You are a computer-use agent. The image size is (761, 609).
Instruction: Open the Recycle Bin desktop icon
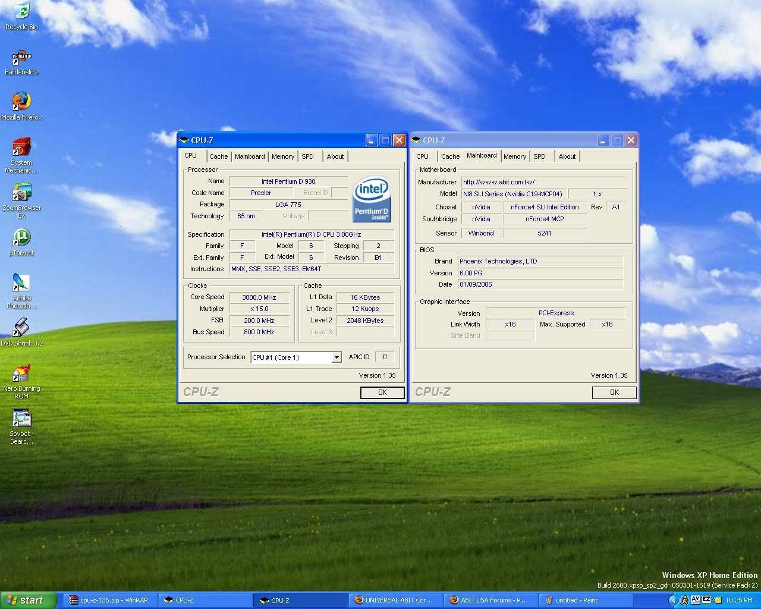pos(21,16)
